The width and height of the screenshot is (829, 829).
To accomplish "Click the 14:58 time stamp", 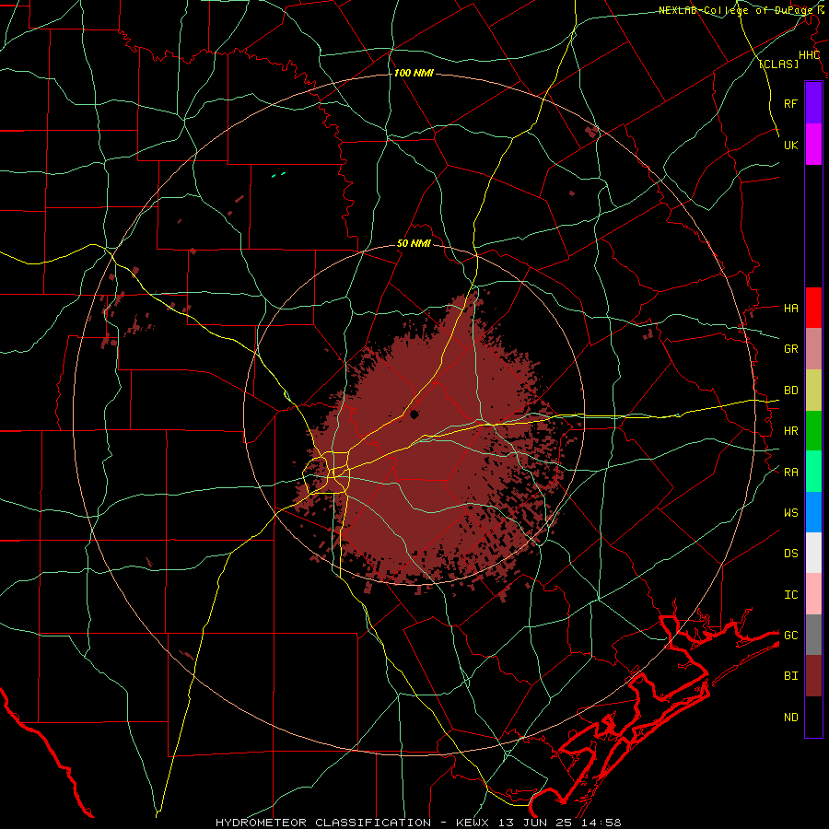I will click(x=601, y=823).
